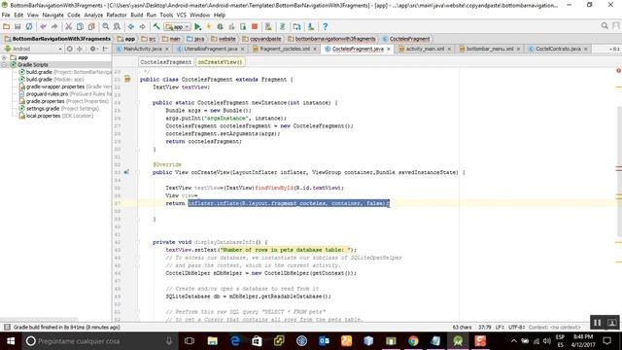
Task: Click the Synchronize toolbar icon
Action: tap(29, 26)
